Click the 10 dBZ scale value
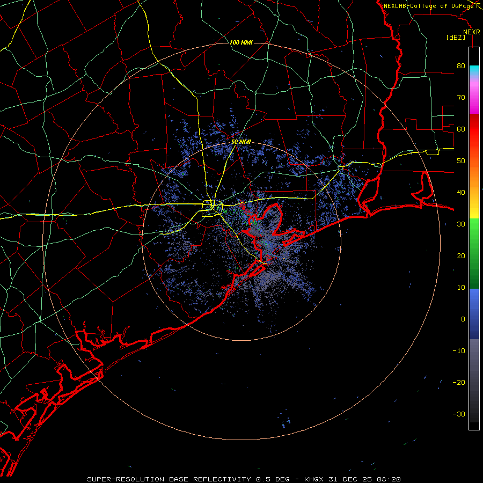This screenshot has height=483, width=483. tap(461, 288)
